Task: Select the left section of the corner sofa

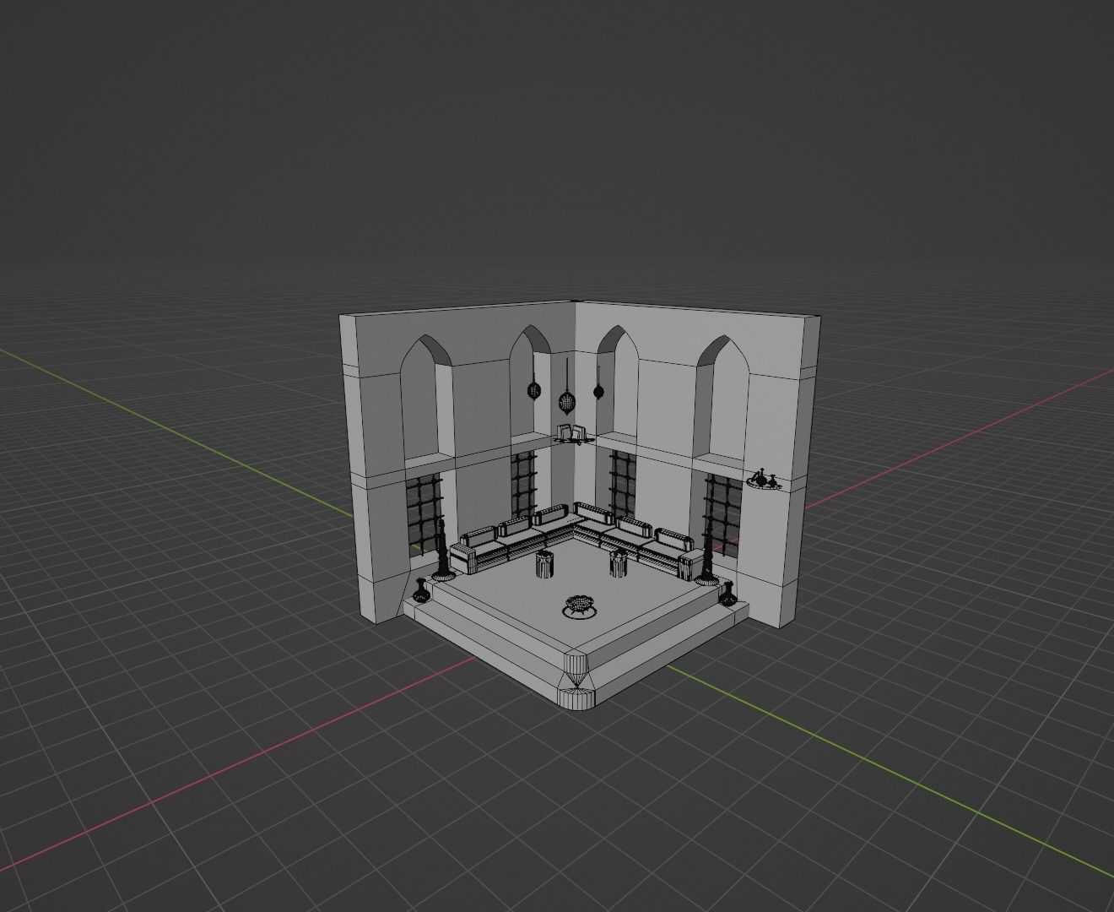Action: [510, 540]
